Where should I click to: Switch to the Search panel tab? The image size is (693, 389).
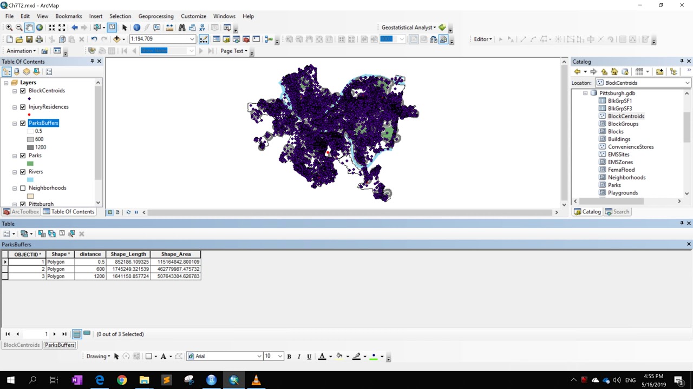tap(618, 212)
